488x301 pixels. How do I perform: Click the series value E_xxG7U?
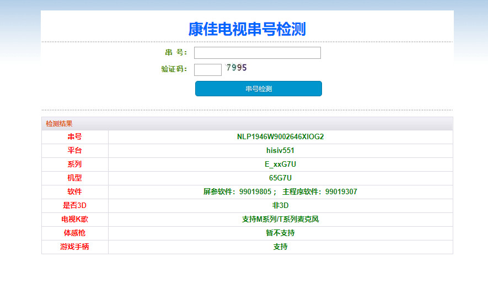click(x=281, y=165)
